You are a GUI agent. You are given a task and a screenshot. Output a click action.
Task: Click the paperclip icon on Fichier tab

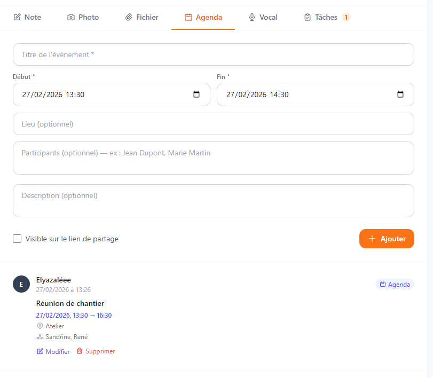point(129,18)
